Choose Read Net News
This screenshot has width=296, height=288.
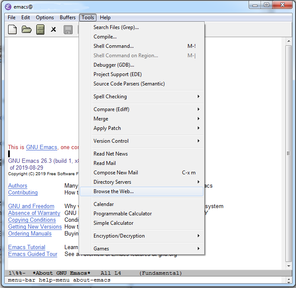(141, 154)
